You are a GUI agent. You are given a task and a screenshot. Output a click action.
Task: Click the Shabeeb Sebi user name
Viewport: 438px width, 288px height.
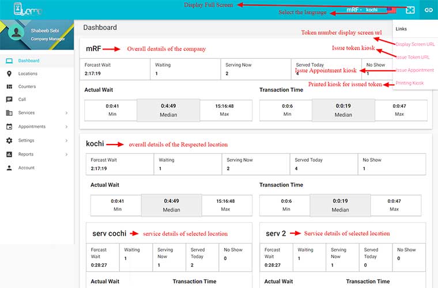[45, 31]
